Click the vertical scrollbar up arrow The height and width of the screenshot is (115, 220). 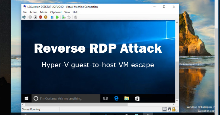click(x=177, y=22)
